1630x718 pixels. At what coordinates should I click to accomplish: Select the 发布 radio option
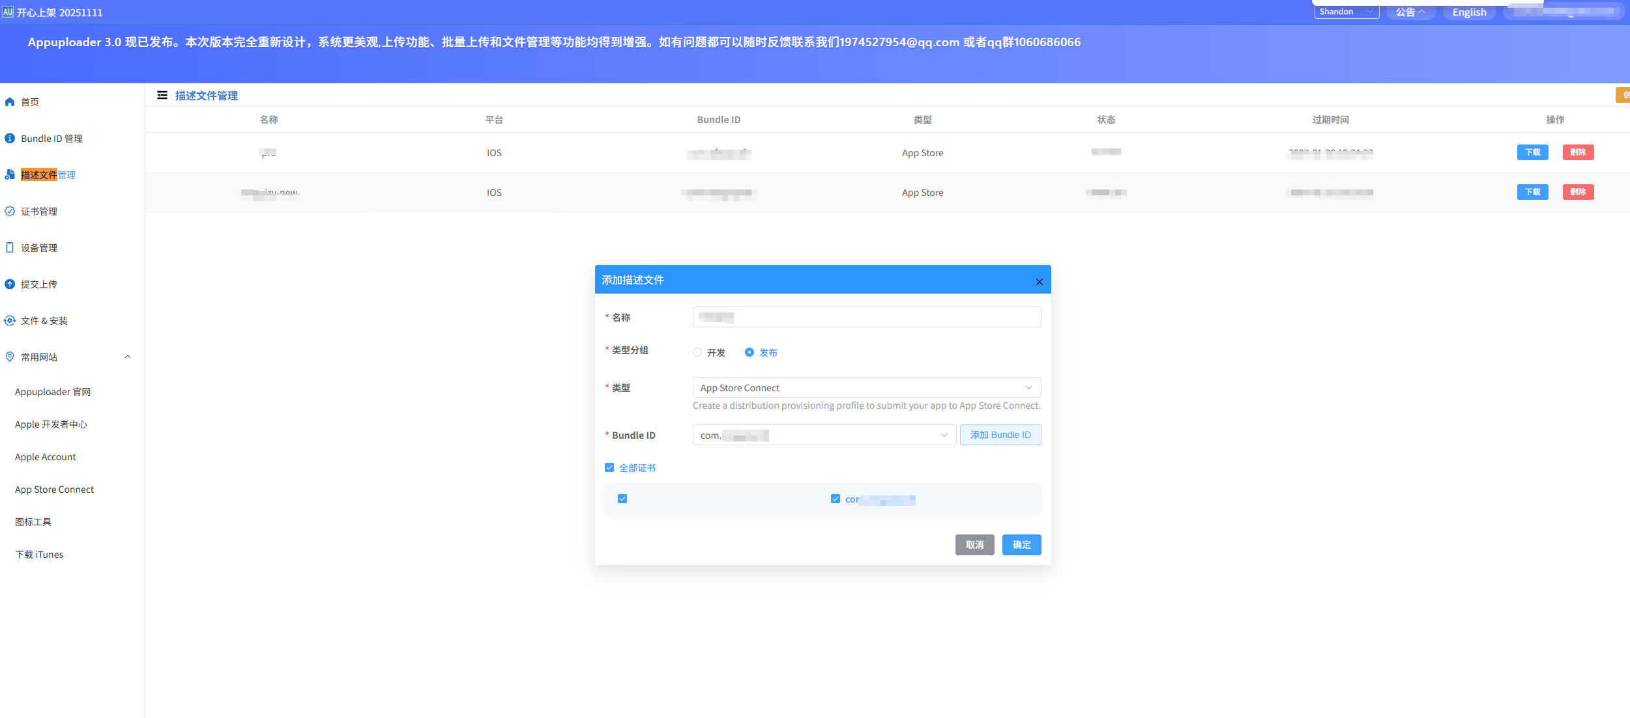[x=750, y=352]
